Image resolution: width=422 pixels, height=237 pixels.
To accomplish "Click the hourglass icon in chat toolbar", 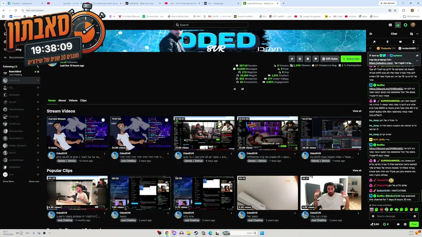I will [x=413, y=42].
